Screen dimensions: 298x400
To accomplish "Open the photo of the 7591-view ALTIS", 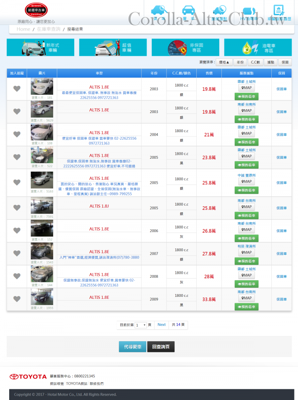I will point(42,206).
